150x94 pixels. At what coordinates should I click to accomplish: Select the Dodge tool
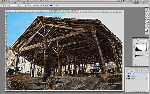point(148,21)
